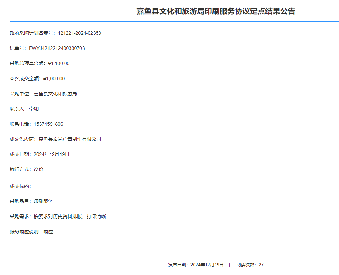Viewport: 339px width, 275px height.
Task: Click purchasing unit line 采购单位：嘉鱼县文化和旅游局
Action: pyautogui.click(x=43, y=94)
